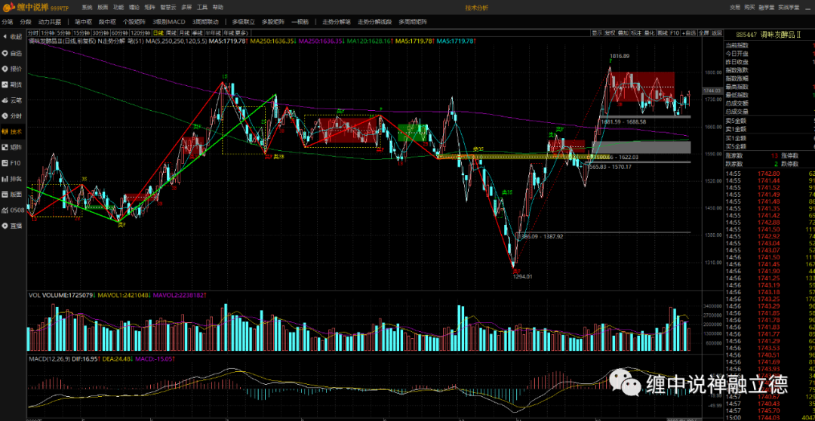
Task: Click the 1816.89 high price label
Action: coord(620,56)
